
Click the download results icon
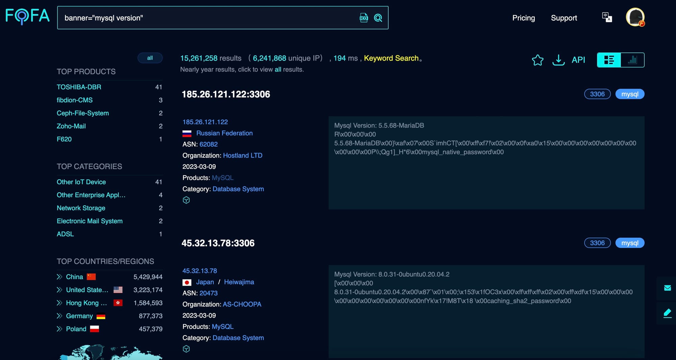(x=558, y=60)
